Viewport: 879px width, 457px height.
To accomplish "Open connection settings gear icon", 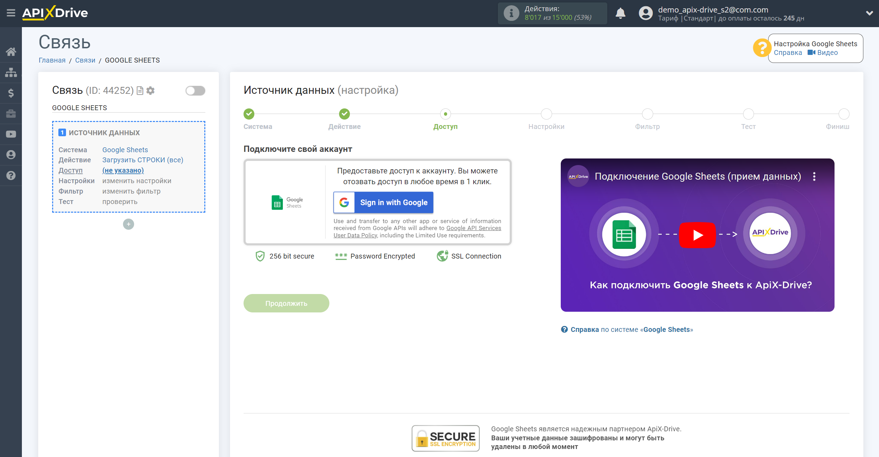I will 150,91.
